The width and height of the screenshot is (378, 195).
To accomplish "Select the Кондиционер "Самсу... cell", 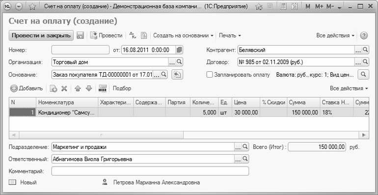I will (x=67, y=112).
